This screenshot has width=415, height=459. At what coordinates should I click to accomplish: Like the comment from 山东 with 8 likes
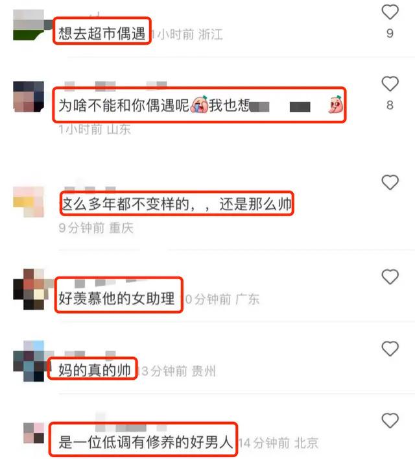390,84
